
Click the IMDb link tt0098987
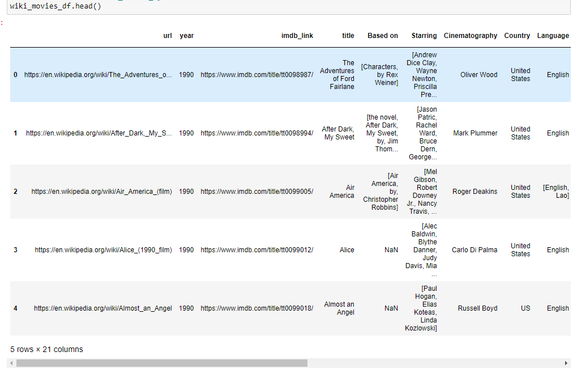257,75
